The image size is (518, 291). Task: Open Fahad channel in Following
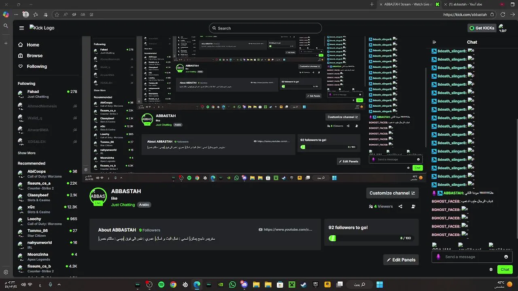pyautogui.click(x=47, y=94)
